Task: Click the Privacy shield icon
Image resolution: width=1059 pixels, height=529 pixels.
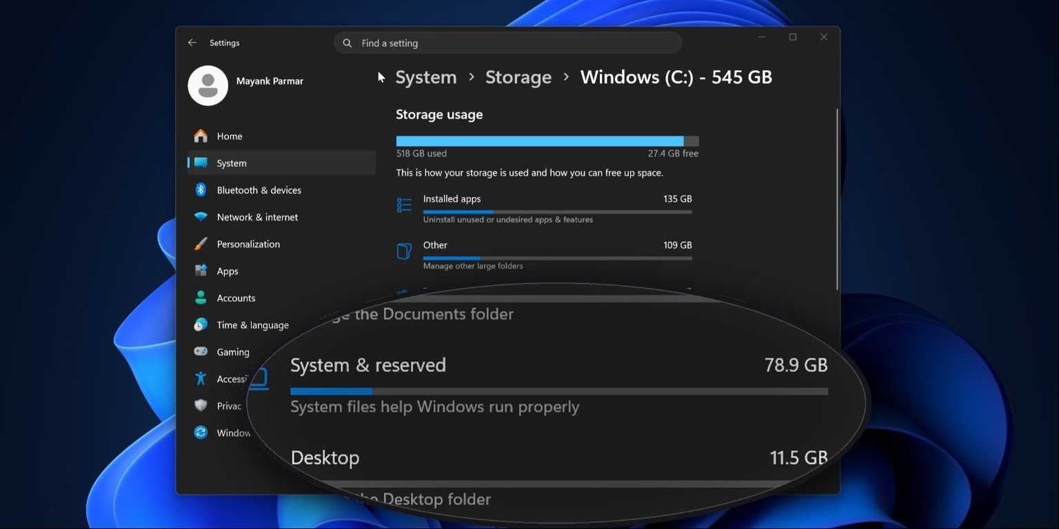Action: tap(201, 405)
